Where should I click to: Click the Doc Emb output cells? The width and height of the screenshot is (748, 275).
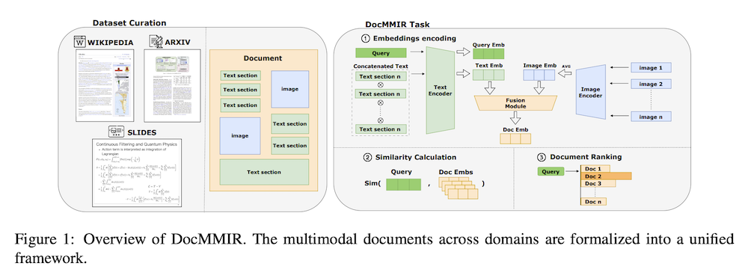[515, 139]
